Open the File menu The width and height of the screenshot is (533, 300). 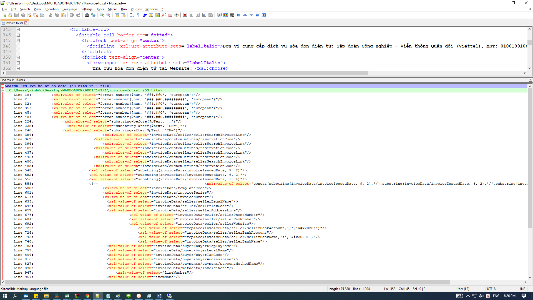5,9
